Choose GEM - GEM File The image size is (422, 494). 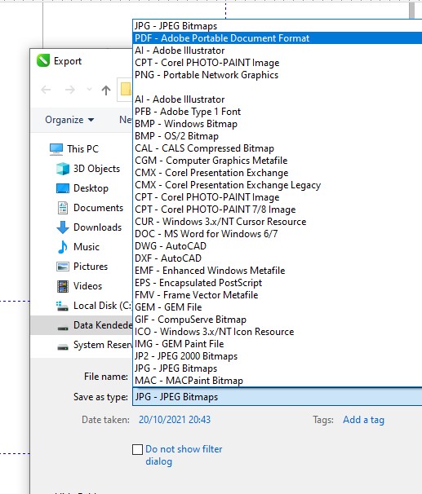(x=278, y=307)
